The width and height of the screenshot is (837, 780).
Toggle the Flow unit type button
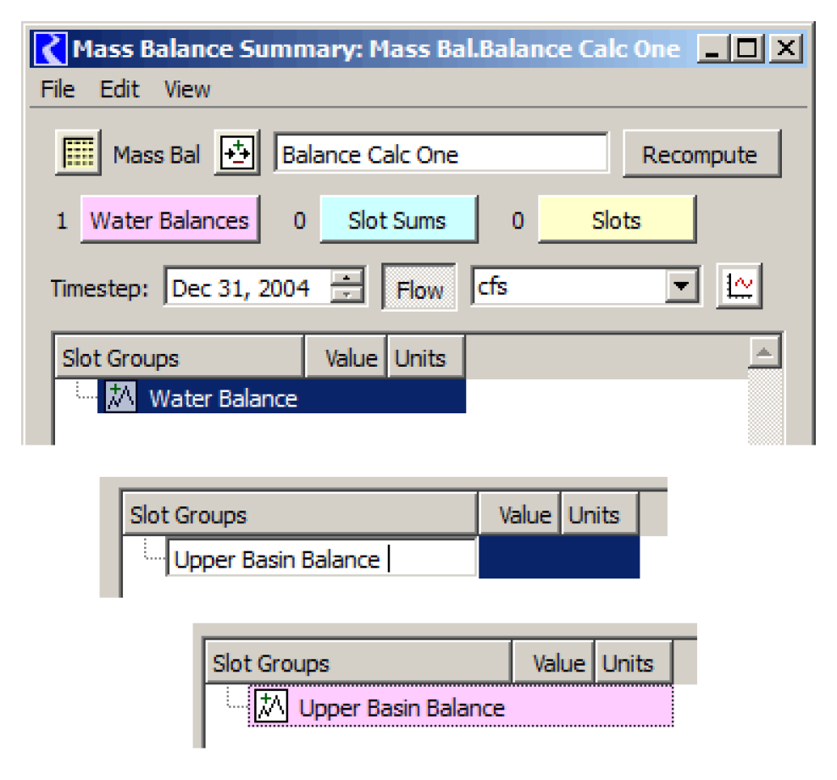coord(419,289)
